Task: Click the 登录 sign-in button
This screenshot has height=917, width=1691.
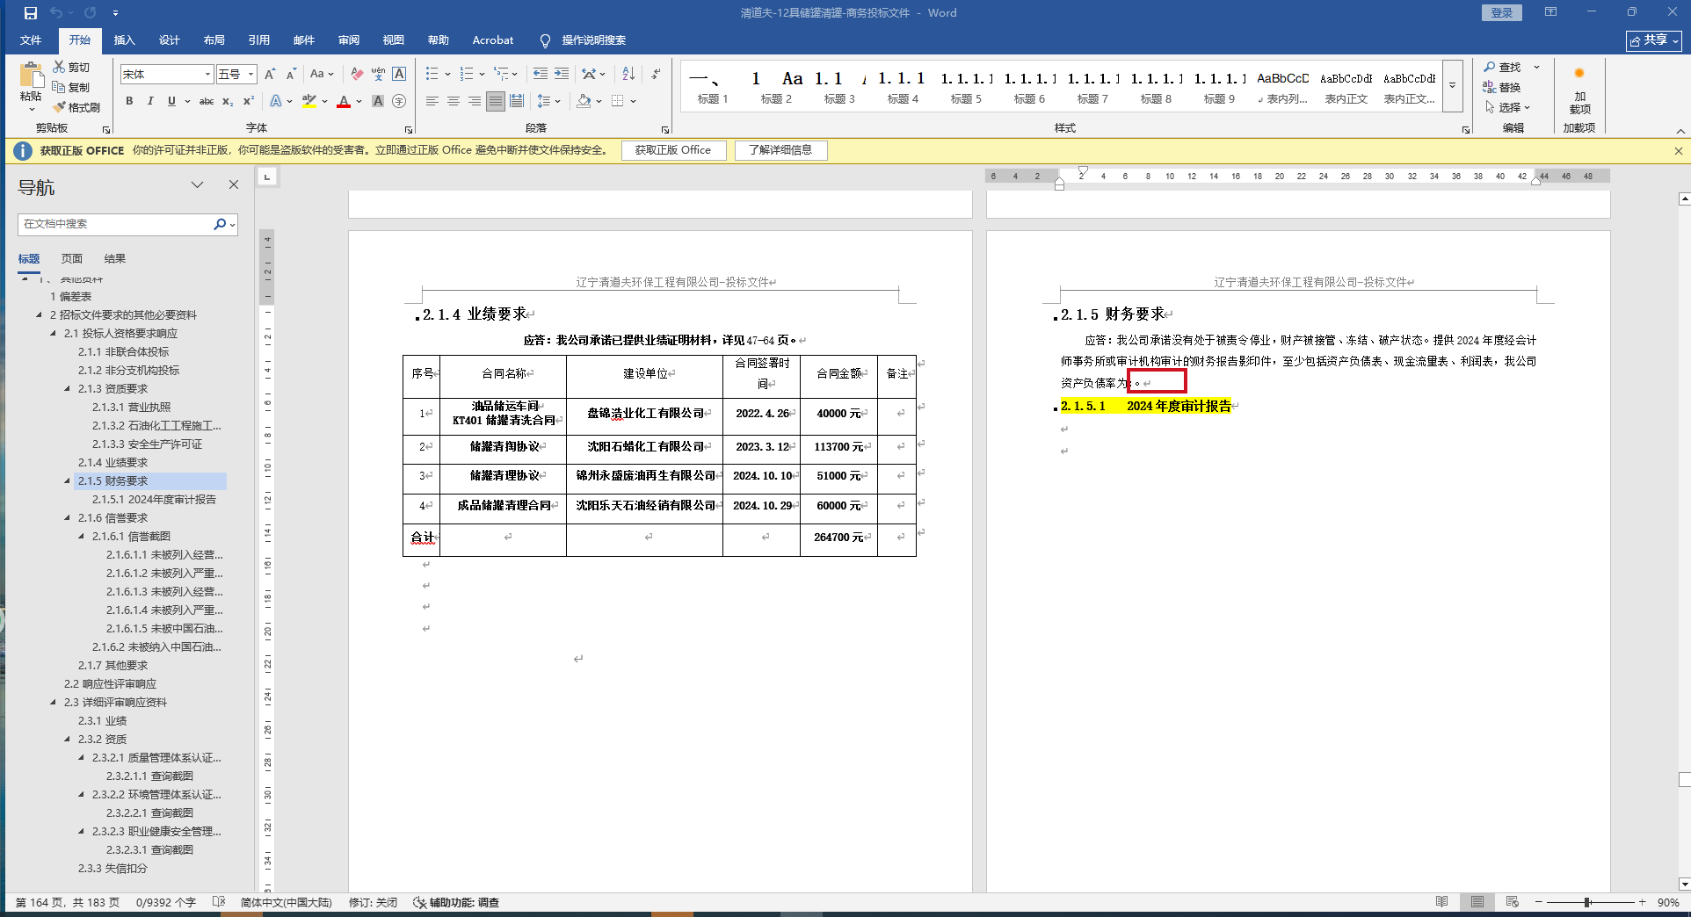Action: point(1502,12)
